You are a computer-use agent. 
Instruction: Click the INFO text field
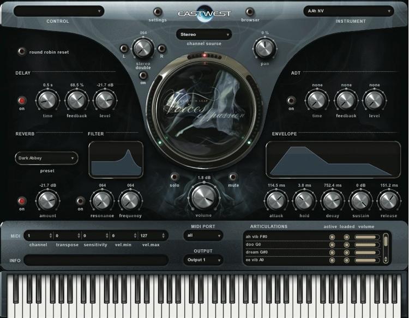[x=96, y=260]
